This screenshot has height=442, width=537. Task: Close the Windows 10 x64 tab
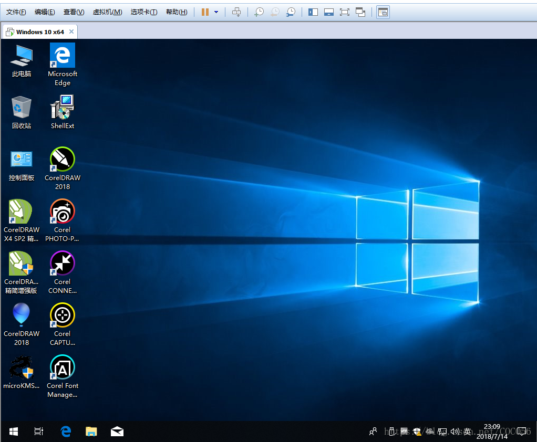point(71,31)
